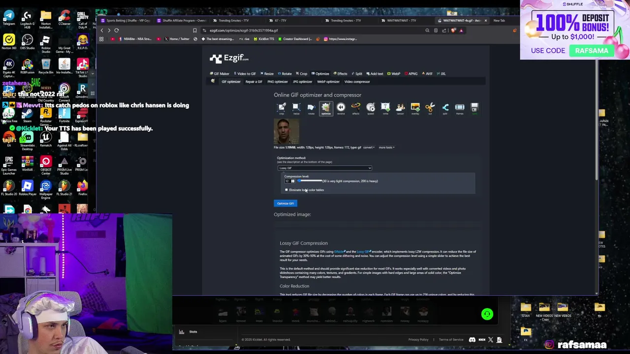Screen dimensions: 630x354
Task: Select the resize tool icon
Action: (x=296, y=108)
